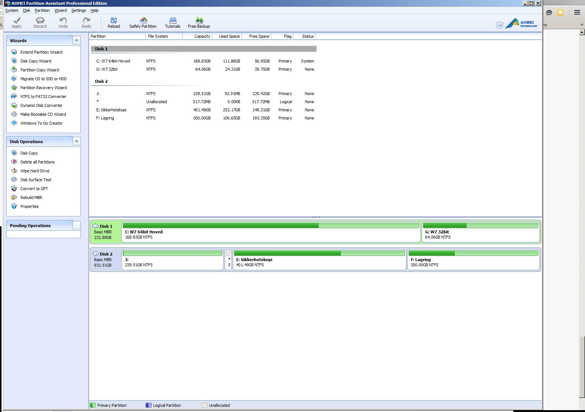585x412 pixels.
Task: Open the Wizard menu
Action: (x=61, y=10)
